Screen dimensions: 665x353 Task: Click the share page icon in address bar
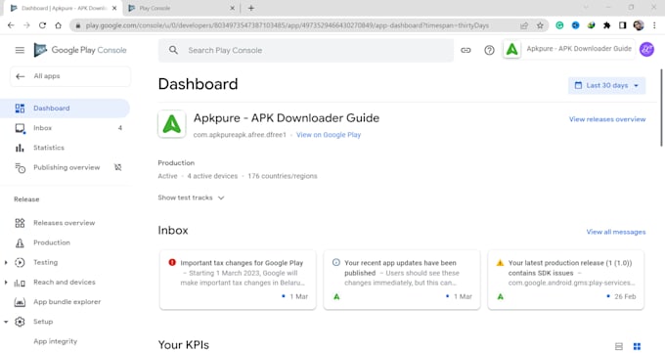coord(524,25)
